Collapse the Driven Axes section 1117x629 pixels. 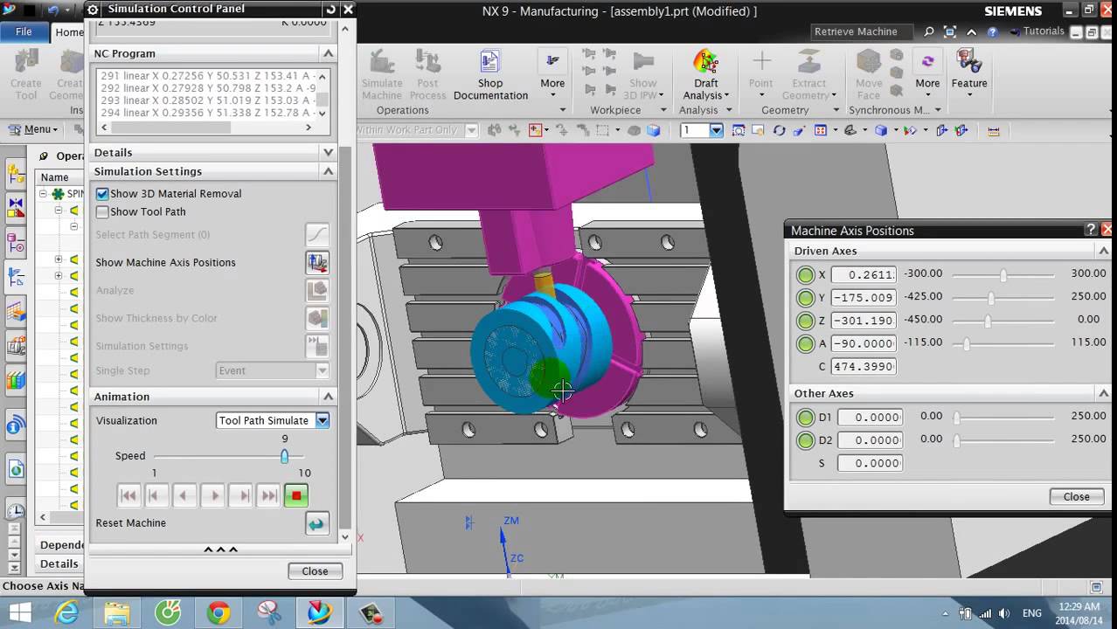[1103, 251]
